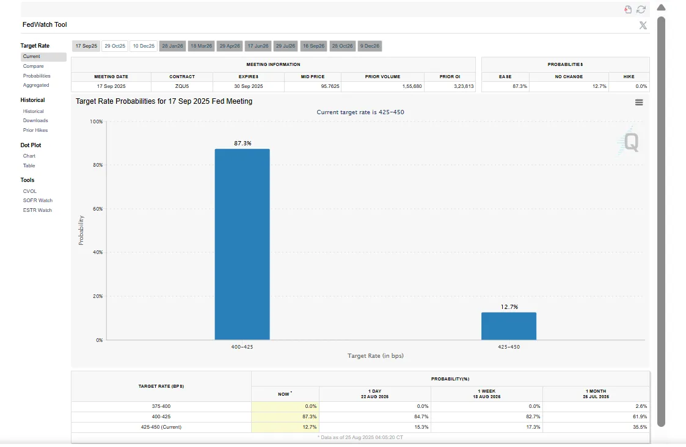Click the 12.7% bar for 425-450
The width and height of the screenshot is (686, 447).
coord(508,326)
